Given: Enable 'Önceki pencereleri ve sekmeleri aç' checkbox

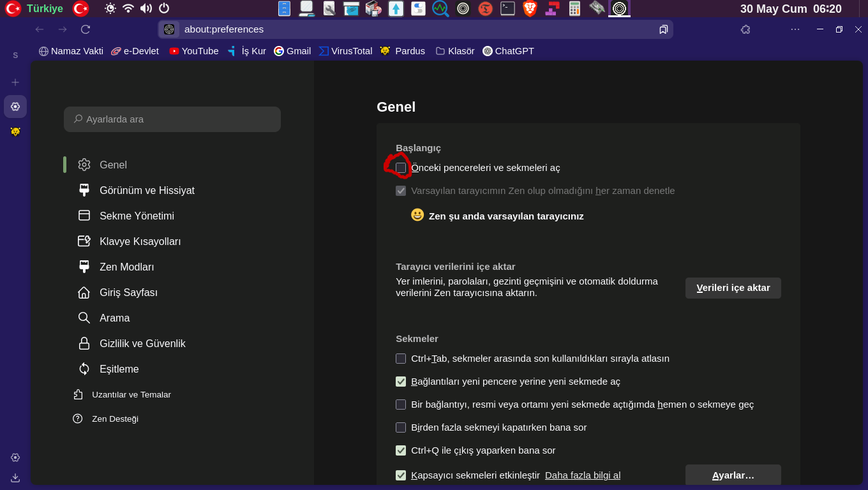Looking at the screenshot, I should point(401,168).
